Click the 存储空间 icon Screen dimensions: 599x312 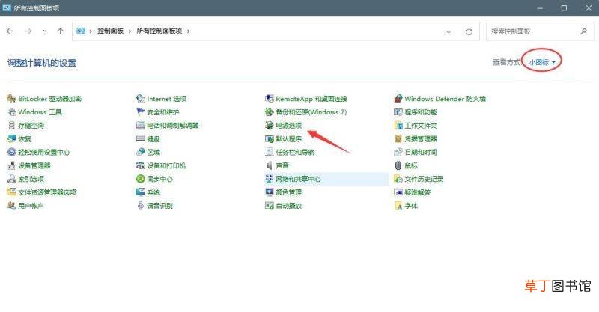click(x=12, y=125)
